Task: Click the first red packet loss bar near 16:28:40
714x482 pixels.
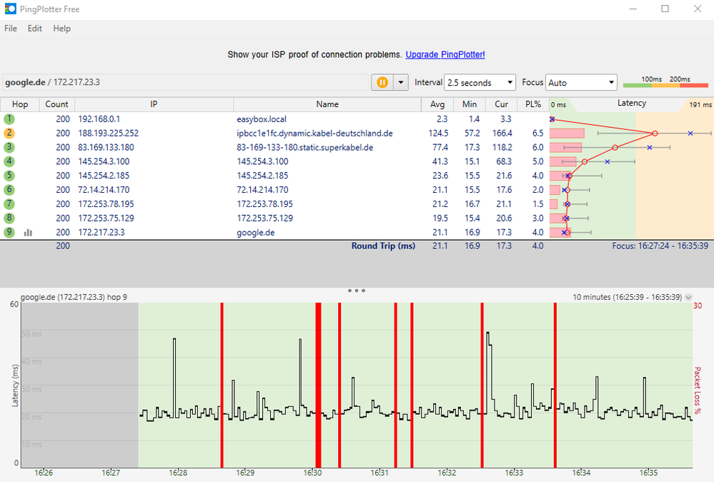Action: 222,385
